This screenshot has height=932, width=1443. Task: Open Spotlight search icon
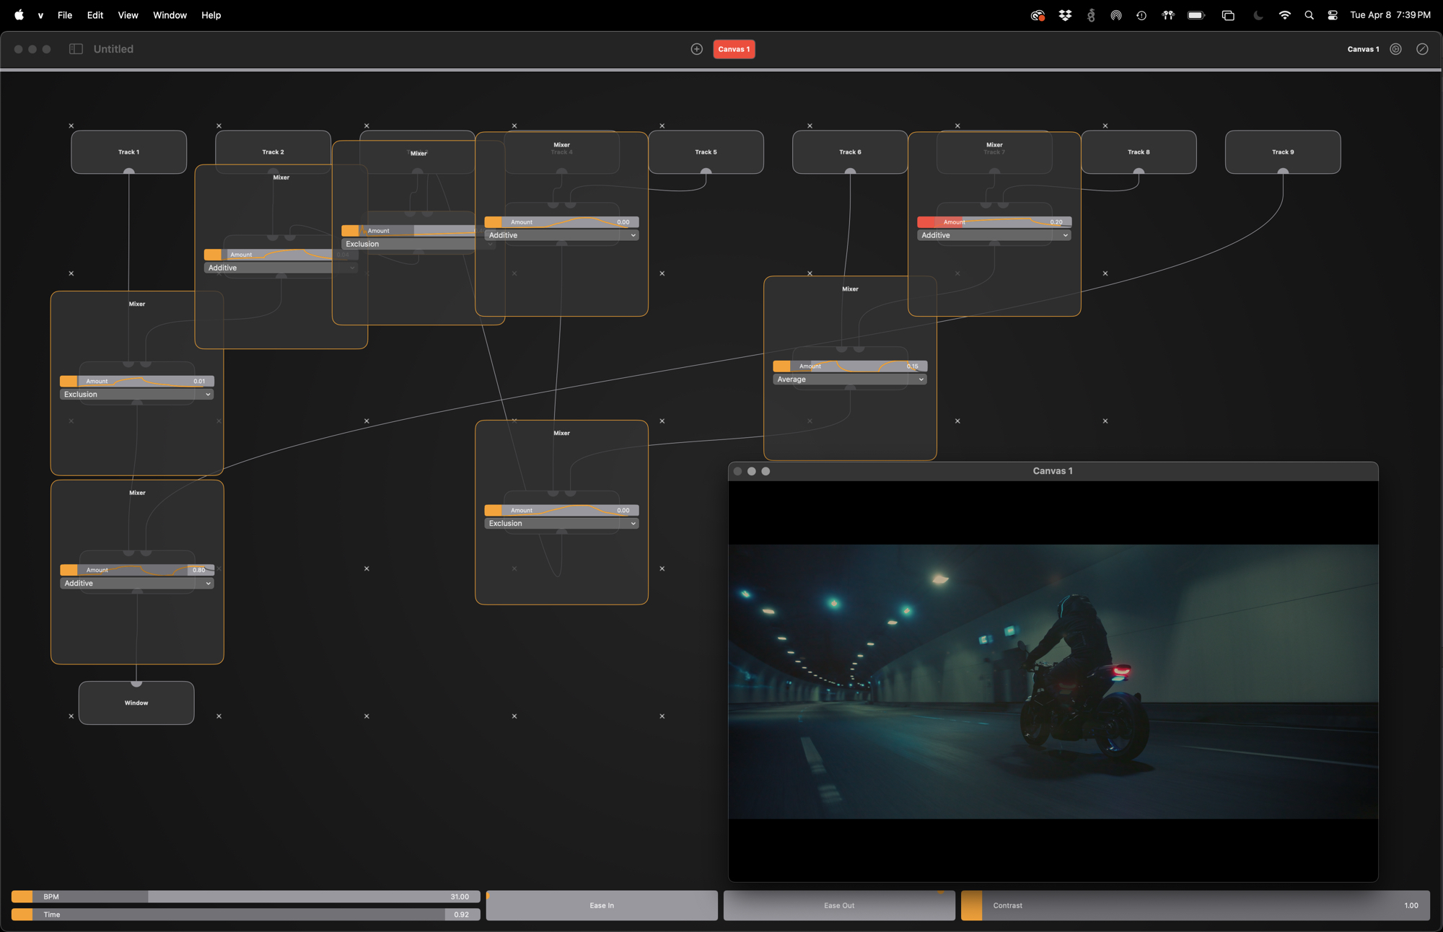pos(1309,15)
